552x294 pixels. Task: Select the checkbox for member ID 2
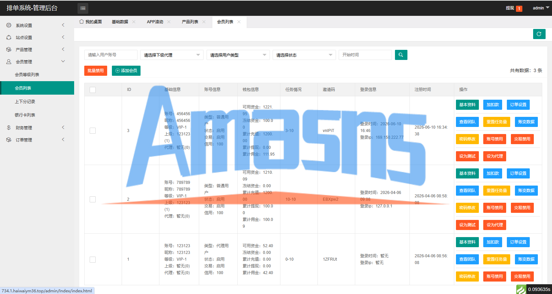(93, 199)
